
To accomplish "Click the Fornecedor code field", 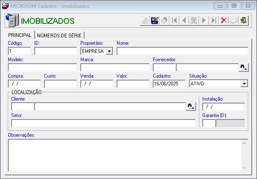I will [x=164, y=67].
